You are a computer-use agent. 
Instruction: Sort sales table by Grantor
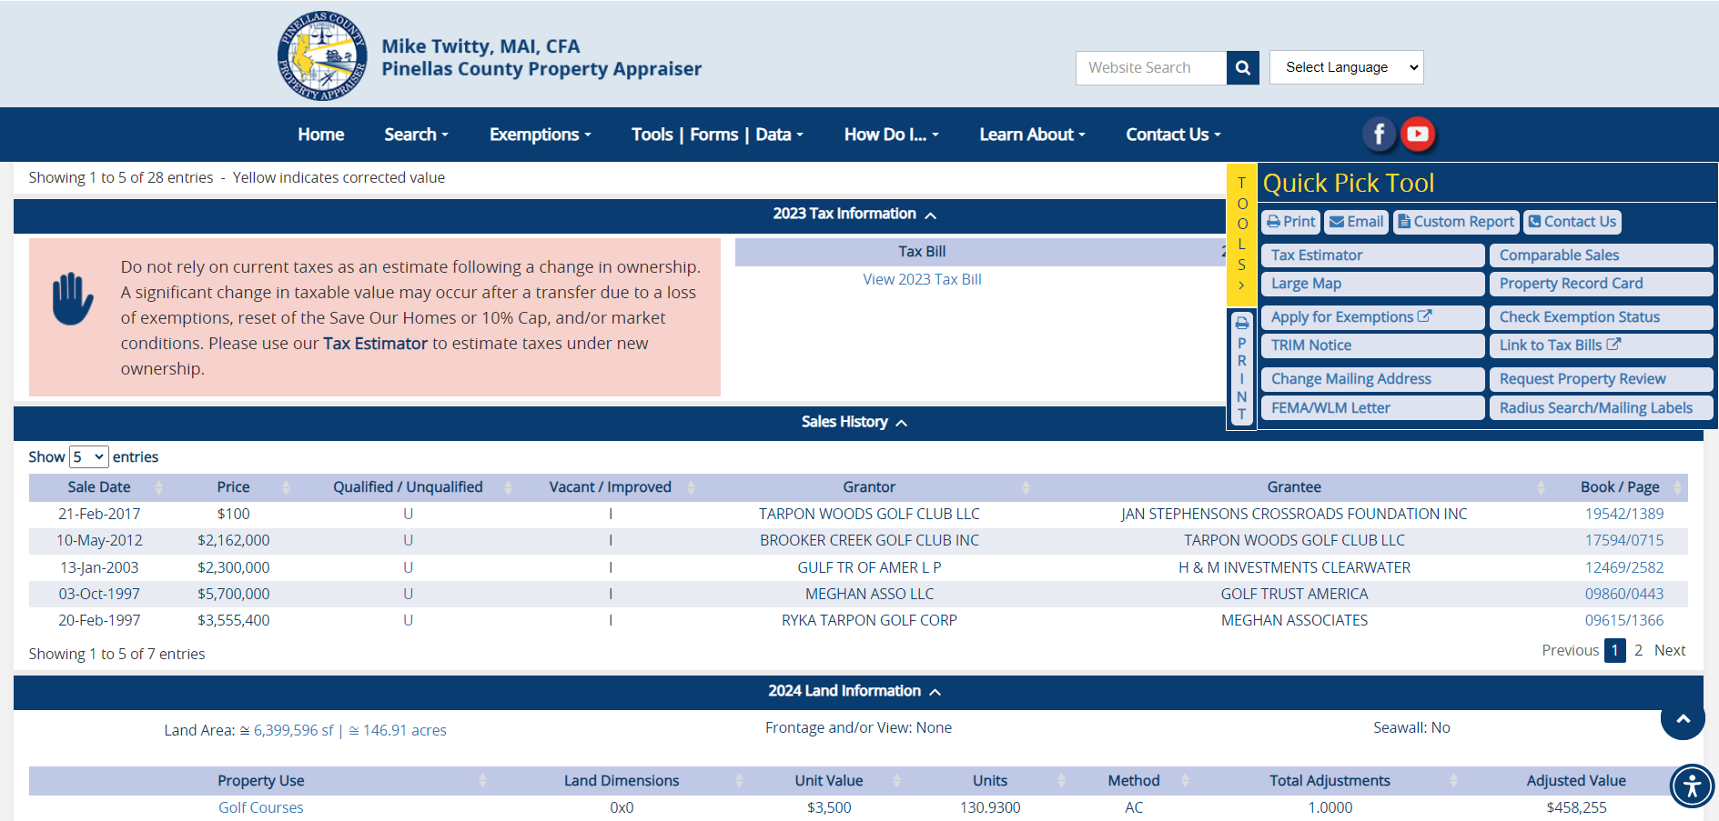pyautogui.click(x=869, y=487)
